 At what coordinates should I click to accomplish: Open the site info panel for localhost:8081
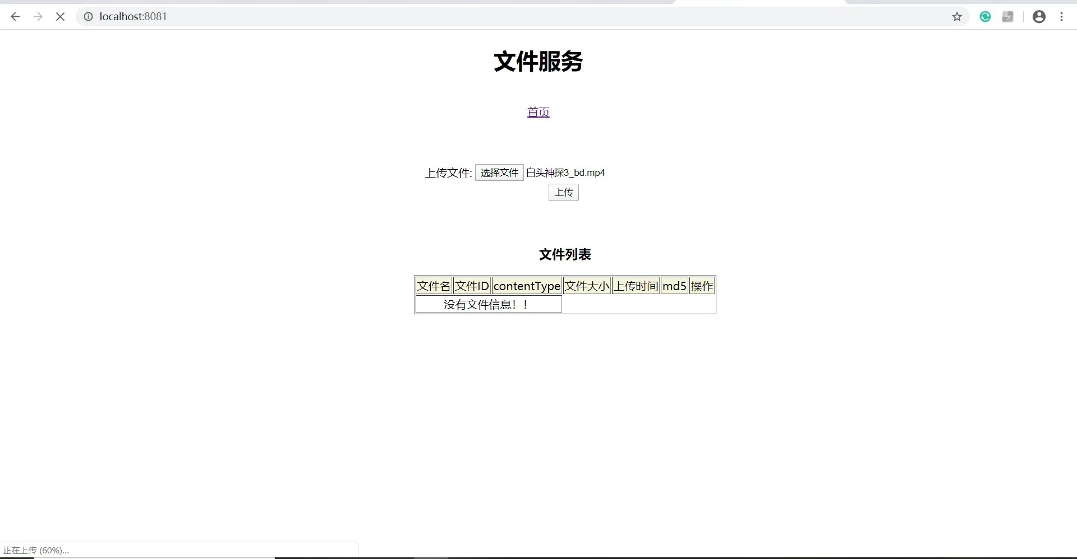tap(88, 16)
